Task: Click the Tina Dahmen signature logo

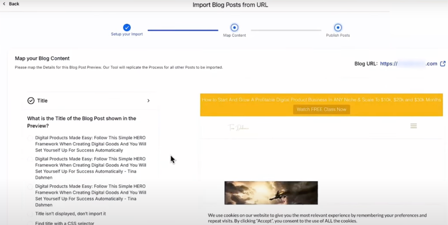Action: click(x=238, y=128)
